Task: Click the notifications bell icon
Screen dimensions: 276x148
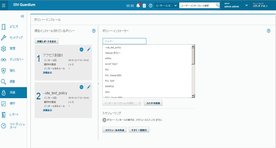Action: [x=138, y=6]
